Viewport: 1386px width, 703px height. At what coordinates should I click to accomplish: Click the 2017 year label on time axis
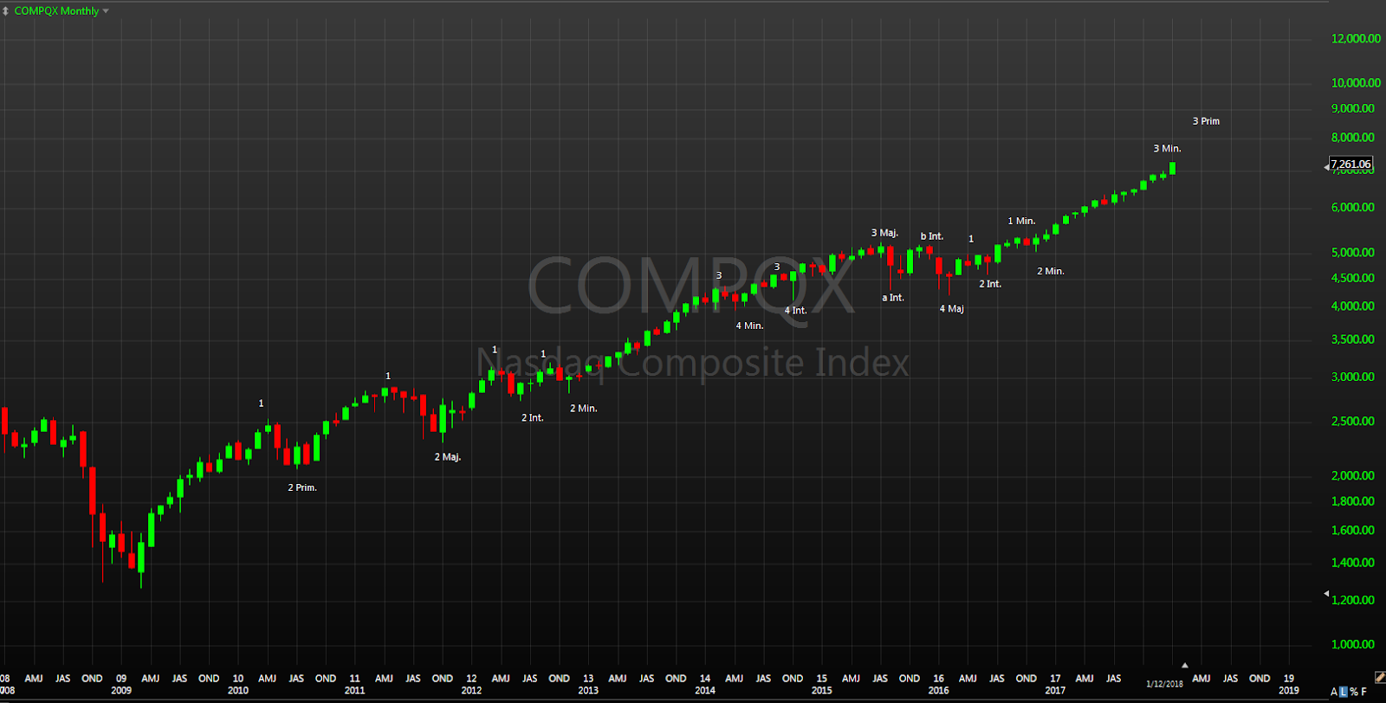tap(1055, 691)
